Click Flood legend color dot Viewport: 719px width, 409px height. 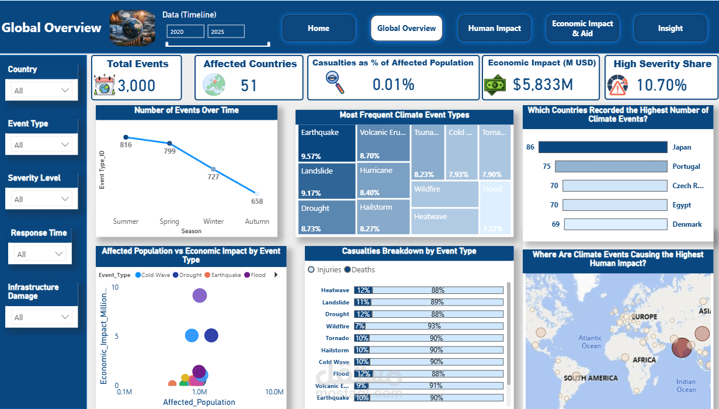247,275
